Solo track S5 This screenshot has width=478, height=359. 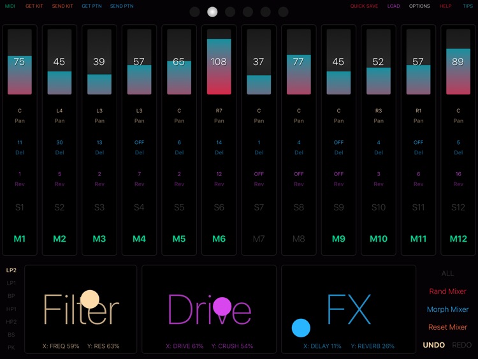[179, 207]
